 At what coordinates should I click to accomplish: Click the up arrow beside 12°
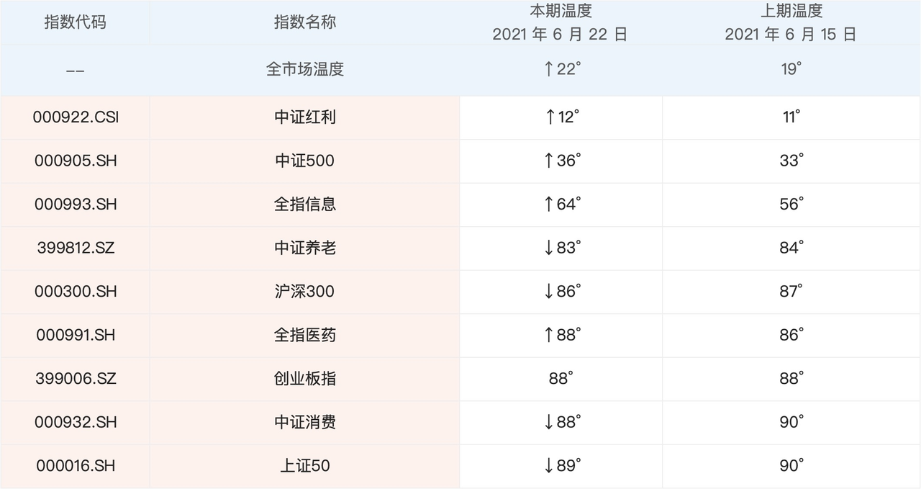coord(550,117)
